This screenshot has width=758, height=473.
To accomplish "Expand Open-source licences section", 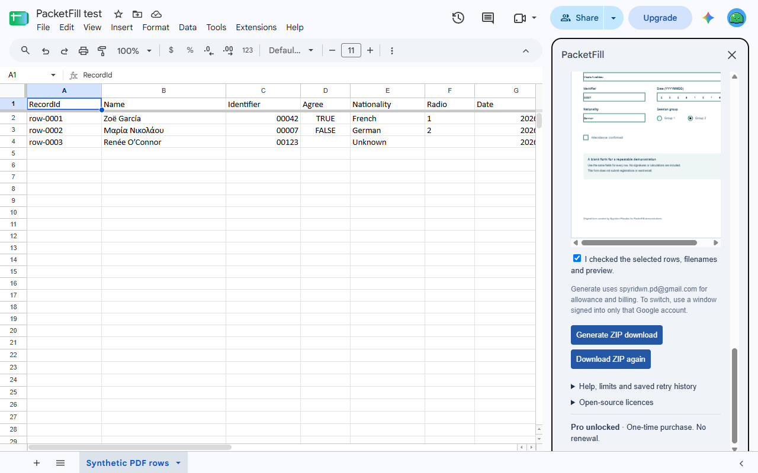I will coord(612,402).
